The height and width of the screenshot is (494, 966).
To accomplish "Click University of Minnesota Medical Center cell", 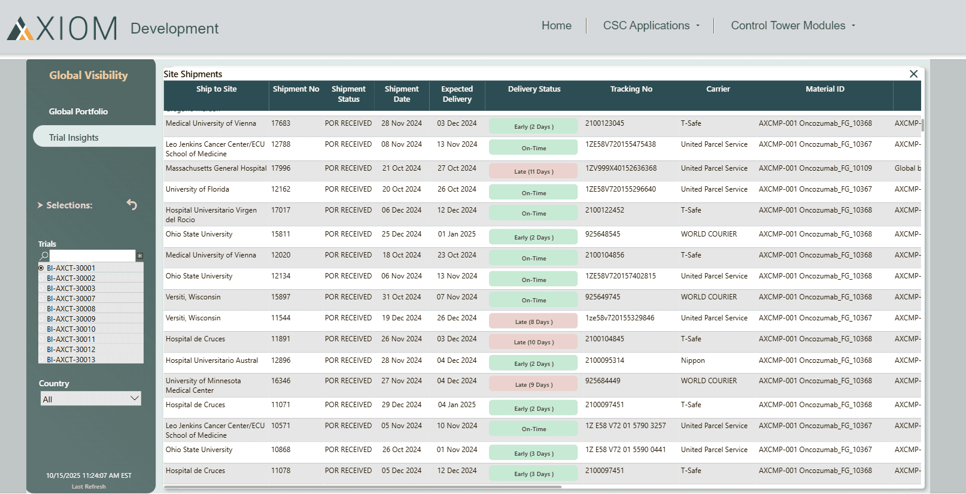I will tap(203, 386).
